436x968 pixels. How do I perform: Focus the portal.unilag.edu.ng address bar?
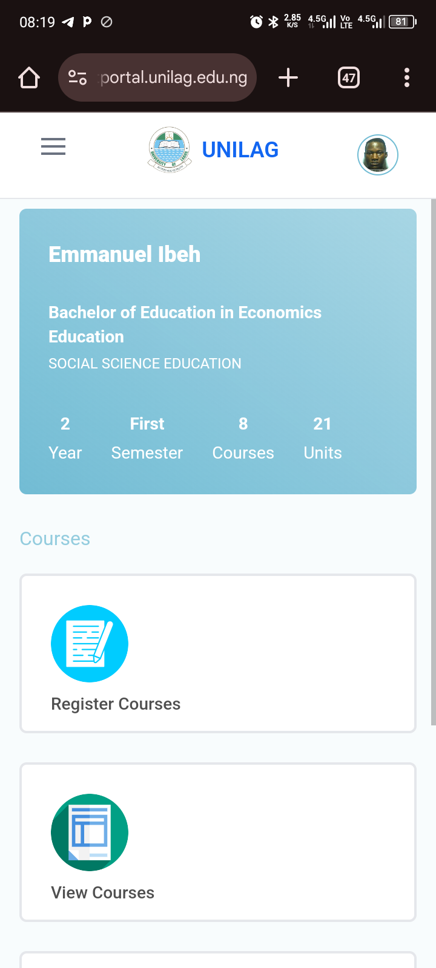[174, 77]
